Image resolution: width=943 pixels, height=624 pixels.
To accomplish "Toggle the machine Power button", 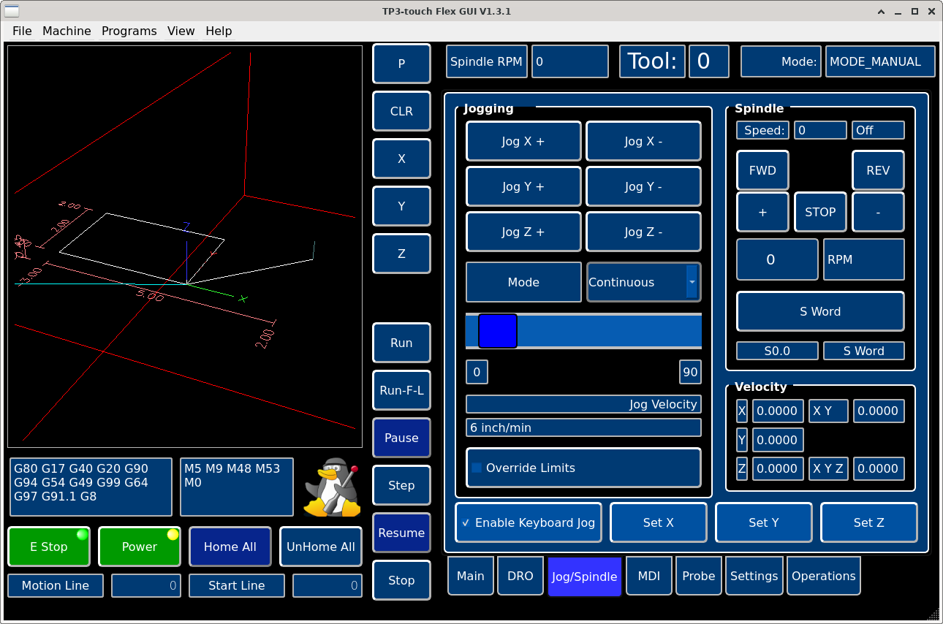I will point(140,547).
